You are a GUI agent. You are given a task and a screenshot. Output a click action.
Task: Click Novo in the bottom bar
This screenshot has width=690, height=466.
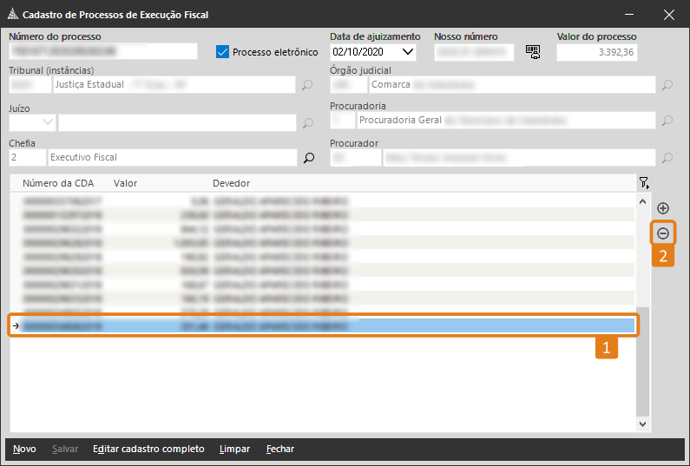pyautogui.click(x=24, y=449)
